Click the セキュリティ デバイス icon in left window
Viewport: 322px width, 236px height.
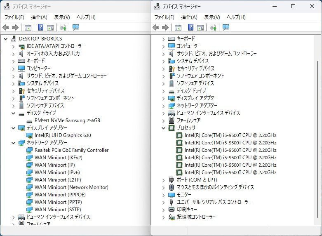coord(21,91)
